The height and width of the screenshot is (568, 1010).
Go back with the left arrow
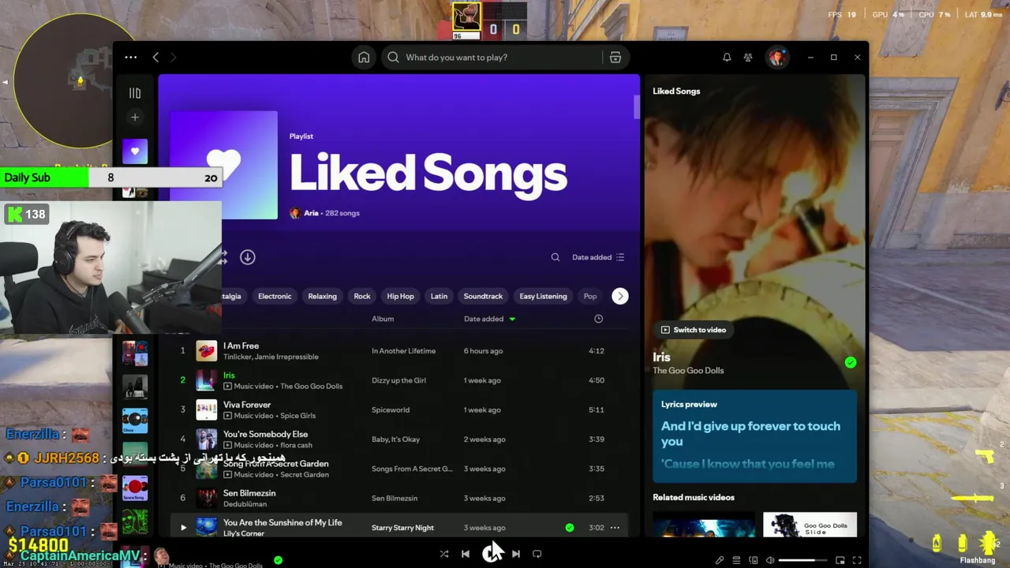coord(155,57)
